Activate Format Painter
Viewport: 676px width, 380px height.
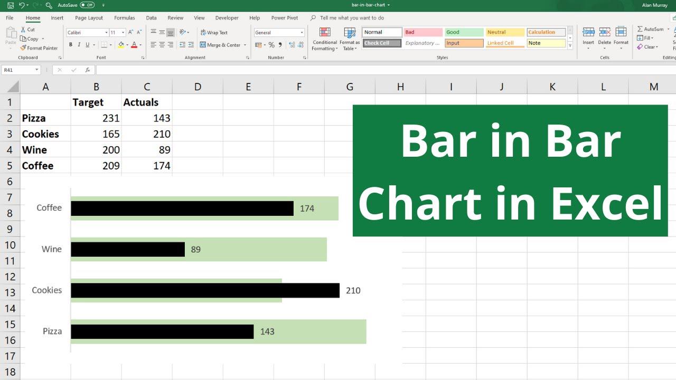39,47
